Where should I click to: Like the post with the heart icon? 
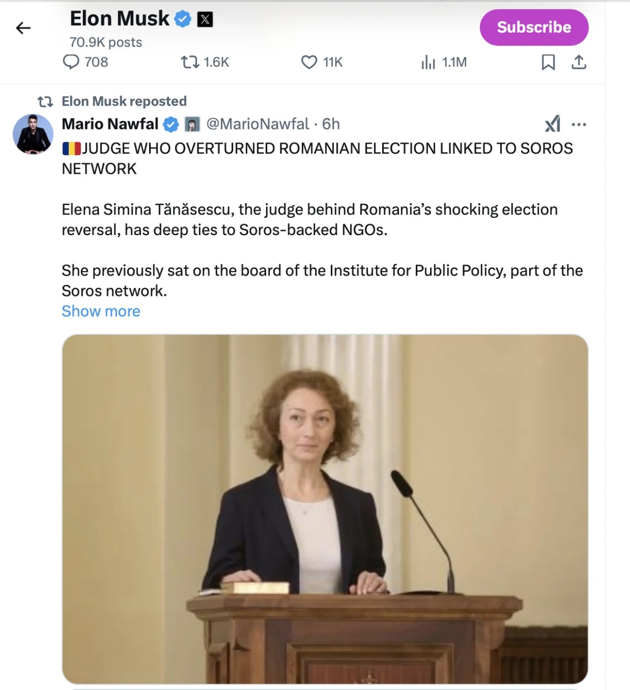click(x=309, y=62)
